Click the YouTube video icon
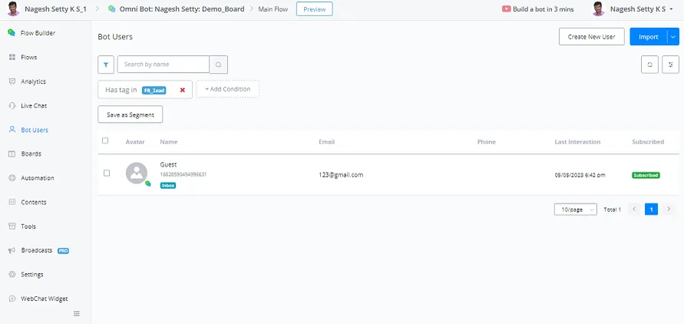This screenshot has height=324, width=684. pyautogui.click(x=507, y=8)
